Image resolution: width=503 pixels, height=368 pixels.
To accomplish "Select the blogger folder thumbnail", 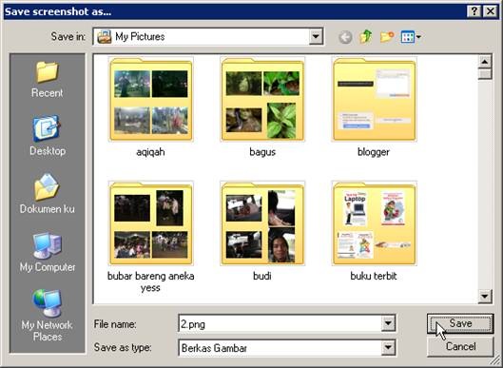I will click(x=374, y=99).
